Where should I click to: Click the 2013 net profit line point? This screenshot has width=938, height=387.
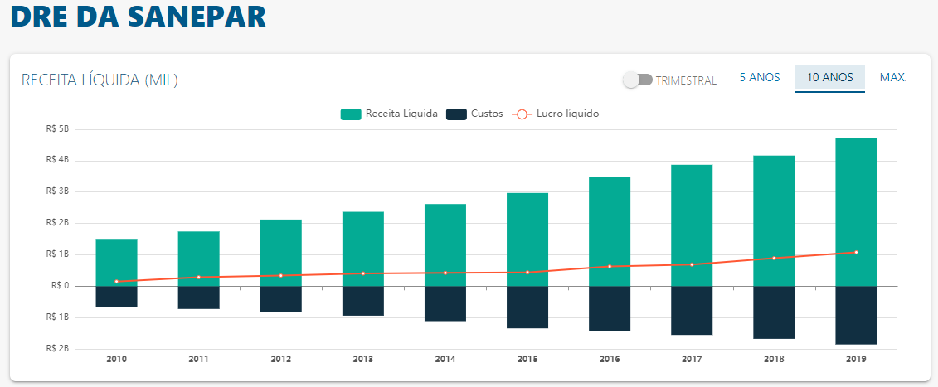point(363,273)
